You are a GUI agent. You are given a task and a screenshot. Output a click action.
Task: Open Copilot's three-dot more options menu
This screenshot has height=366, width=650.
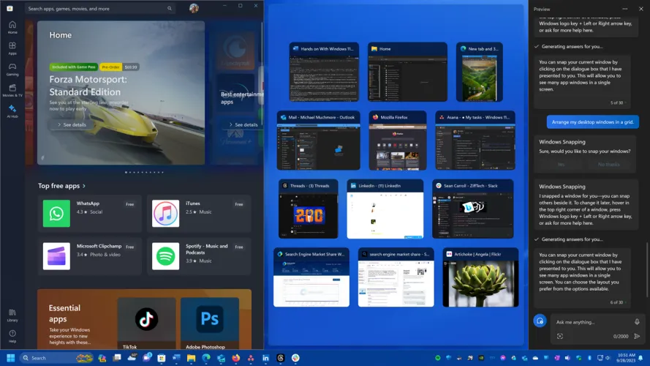click(624, 9)
